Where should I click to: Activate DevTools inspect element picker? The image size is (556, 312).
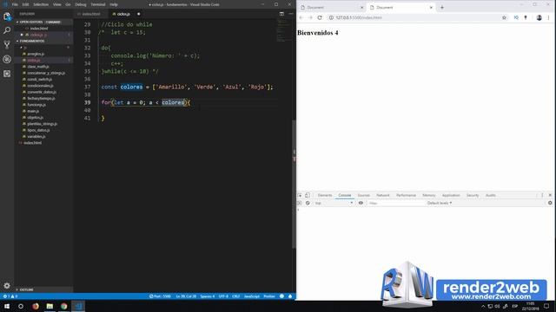(x=300, y=195)
